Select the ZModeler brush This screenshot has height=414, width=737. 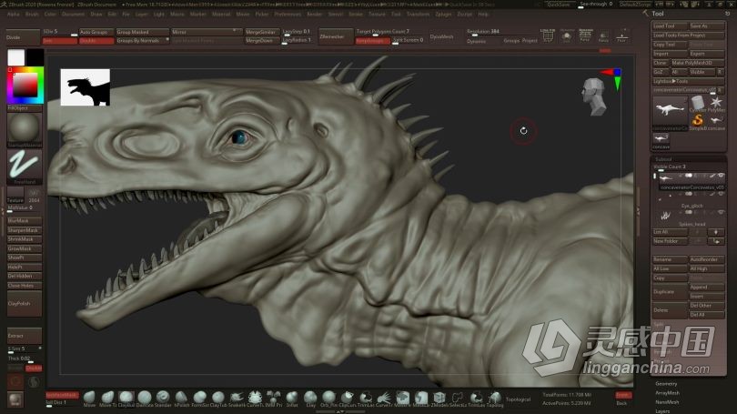(439, 398)
